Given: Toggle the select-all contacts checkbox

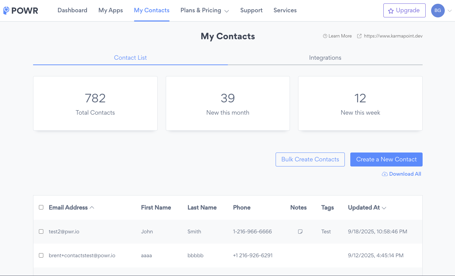Looking at the screenshot, I should [41, 207].
